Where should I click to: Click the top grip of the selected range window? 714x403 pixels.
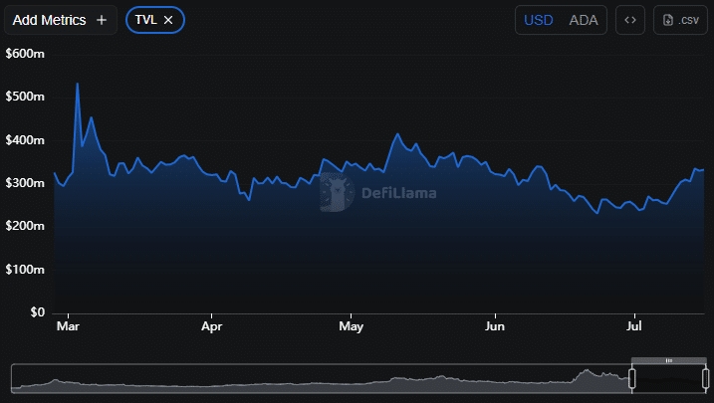coord(669,360)
